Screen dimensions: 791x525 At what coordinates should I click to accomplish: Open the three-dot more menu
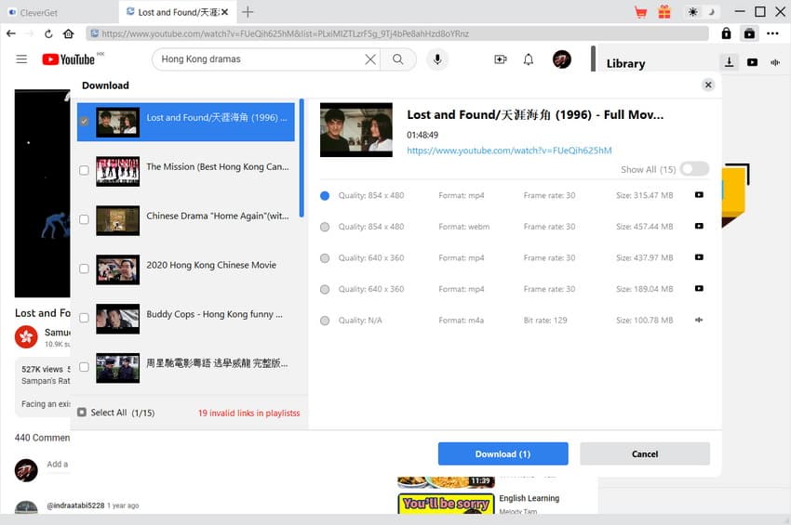[x=772, y=33]
